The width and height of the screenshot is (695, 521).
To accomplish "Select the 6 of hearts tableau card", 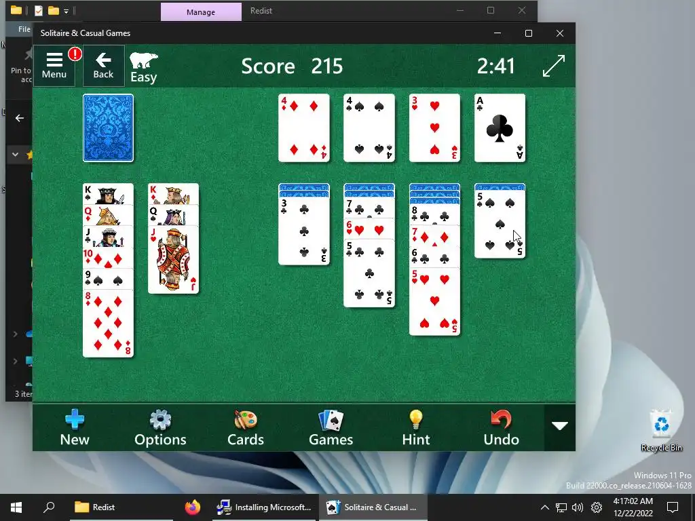I will click(369, 229).
